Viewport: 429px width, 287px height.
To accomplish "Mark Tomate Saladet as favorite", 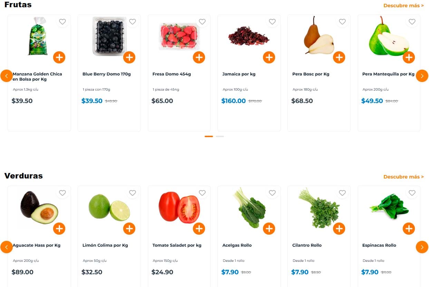I will [202, 193].
